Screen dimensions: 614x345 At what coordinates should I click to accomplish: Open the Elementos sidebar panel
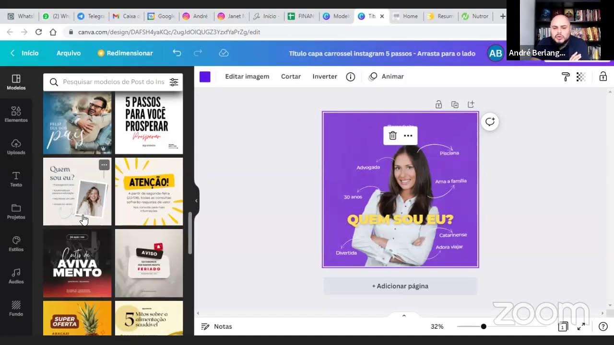[x=16, y=114]
